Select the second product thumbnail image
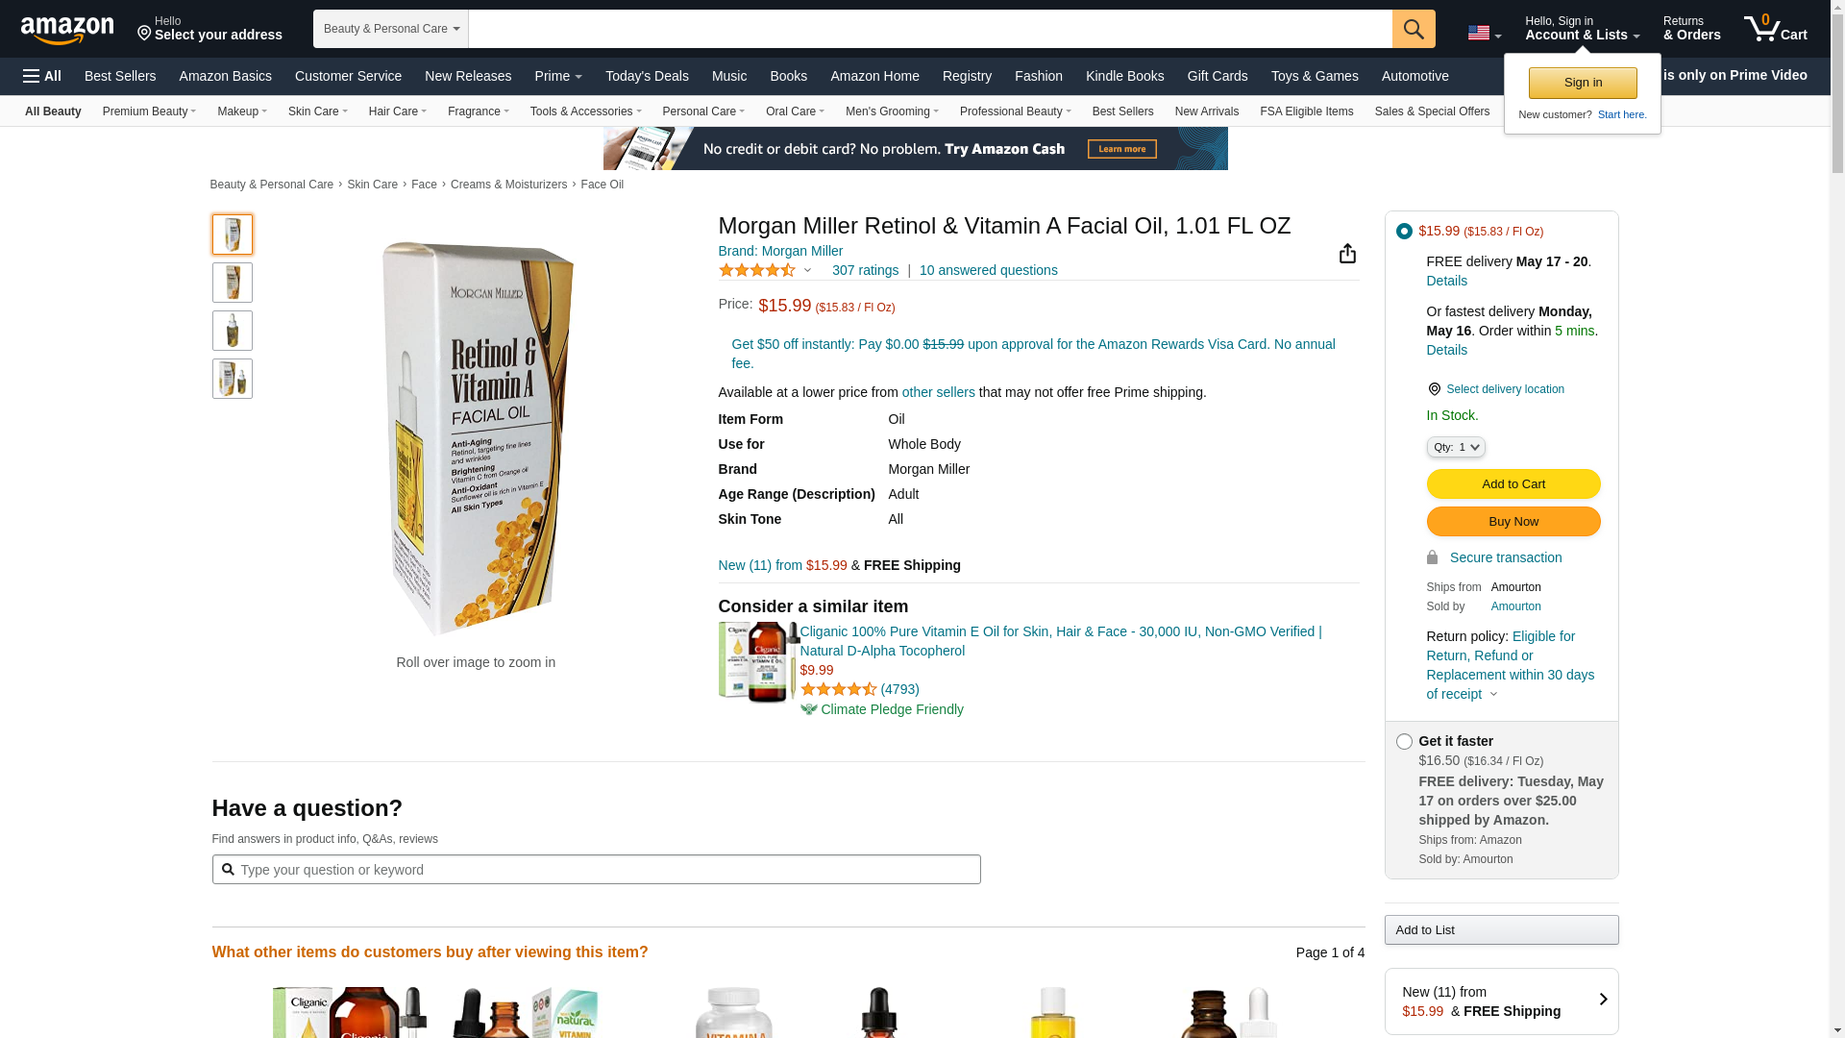 pyautogui.click(x=233, y=283)
